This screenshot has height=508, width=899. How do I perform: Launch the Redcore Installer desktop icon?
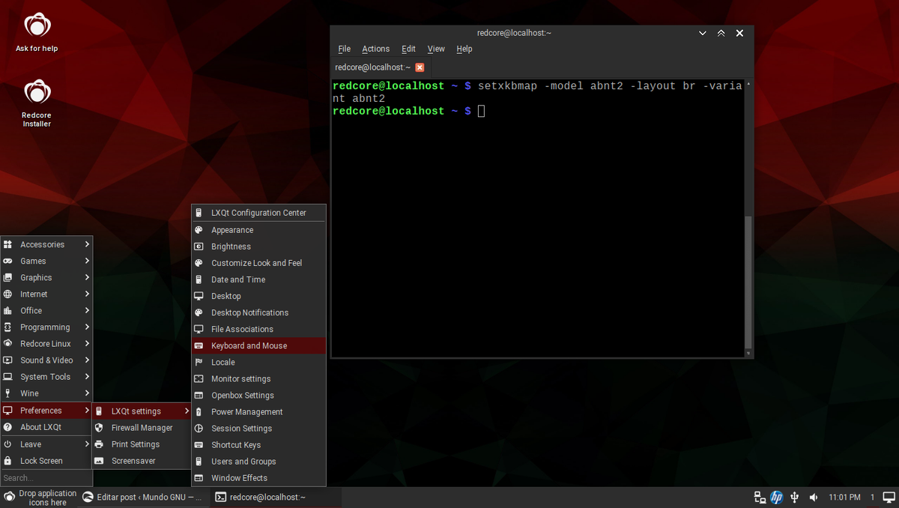(x=37, y=103)
